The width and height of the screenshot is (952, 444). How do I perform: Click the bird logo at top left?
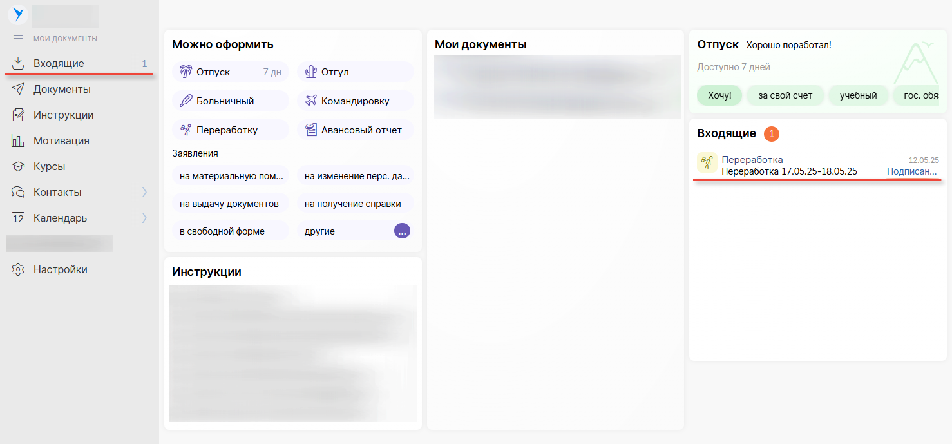coord(17,14)
